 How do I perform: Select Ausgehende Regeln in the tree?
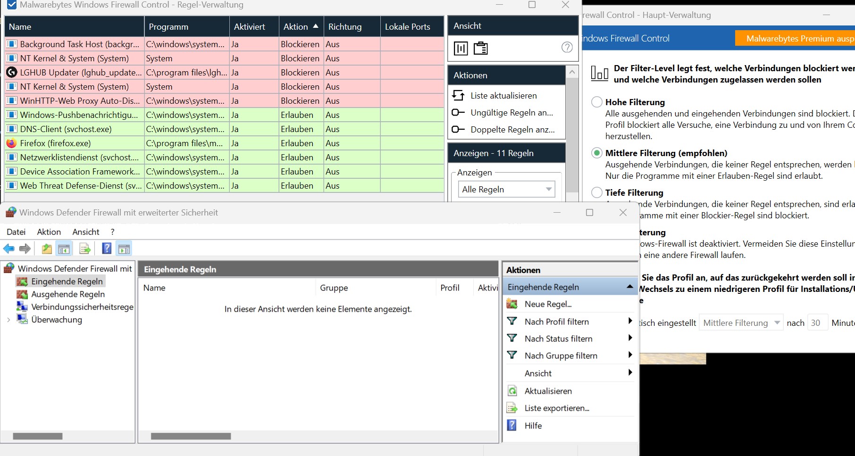[68, 294]
